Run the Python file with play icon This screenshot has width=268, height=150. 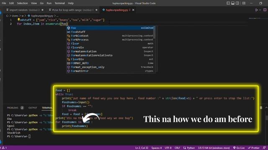(x=256, y=10)
